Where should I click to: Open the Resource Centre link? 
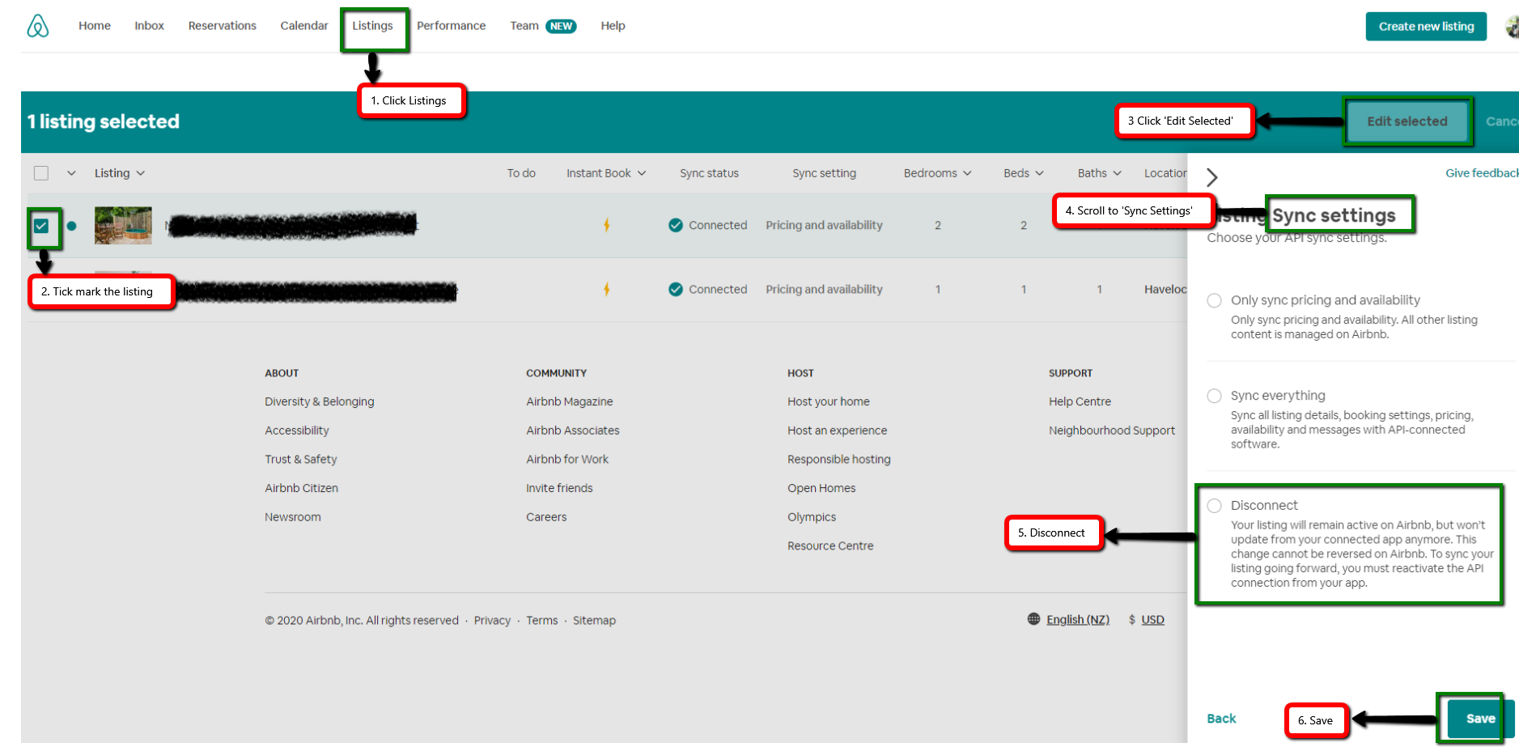click(x=830, y=545)
